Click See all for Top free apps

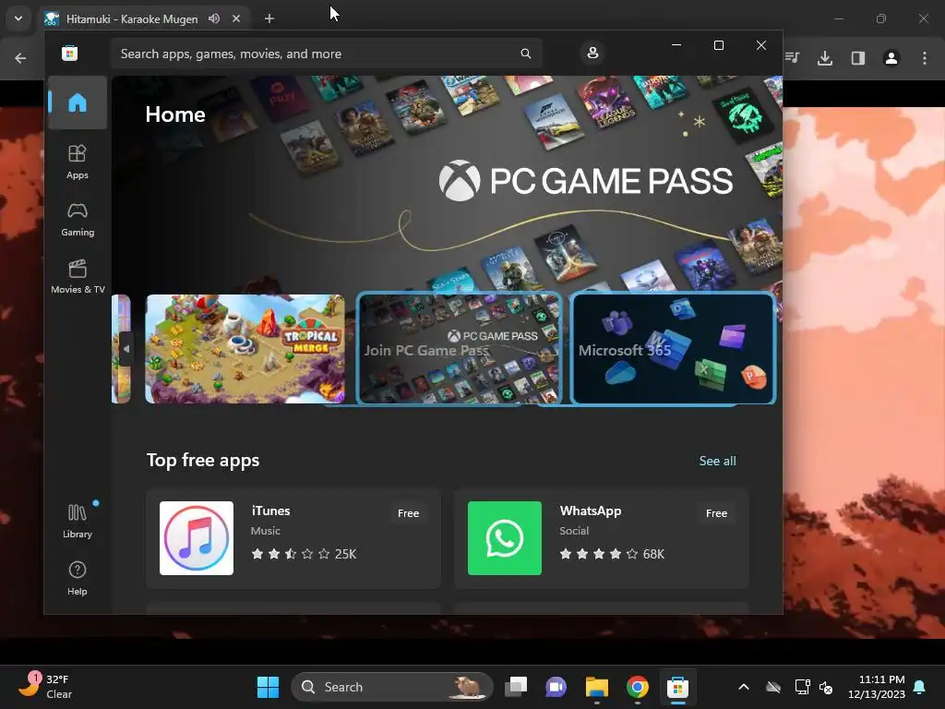717,462
